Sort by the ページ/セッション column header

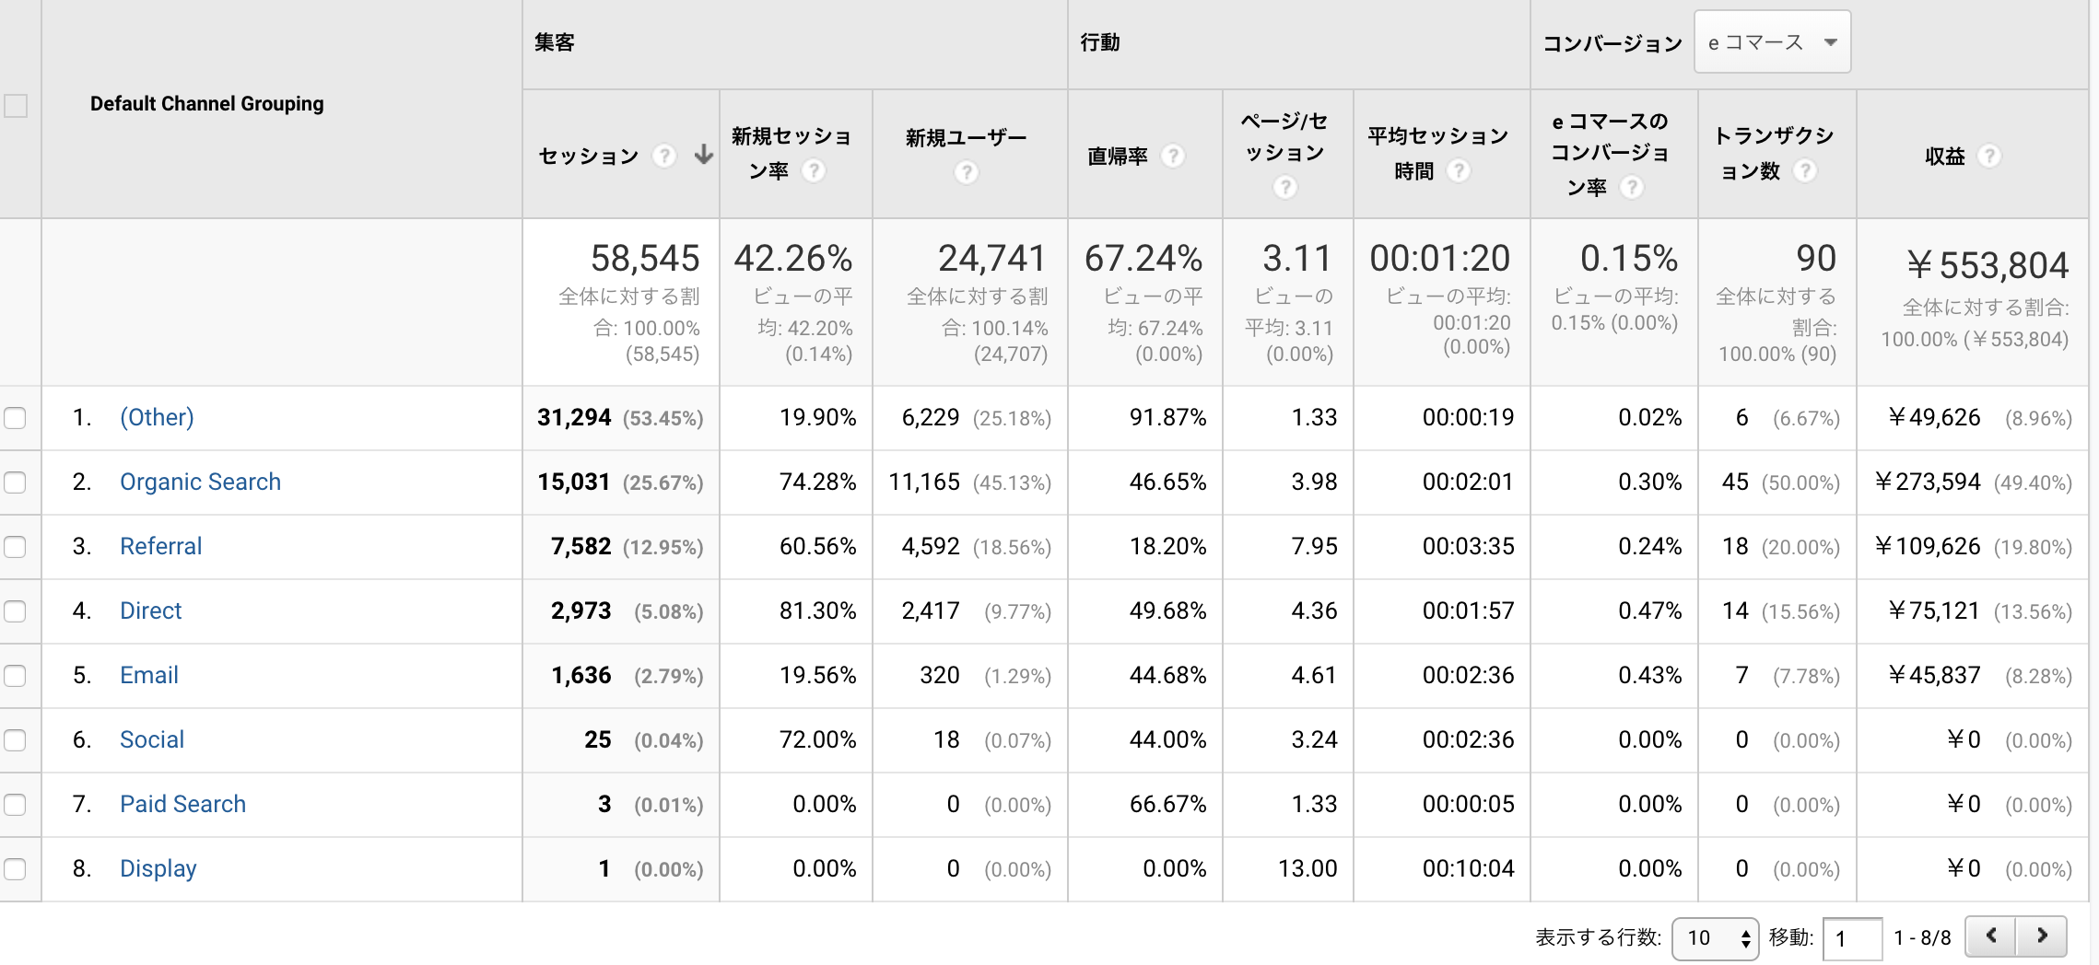click(1284, 136)
